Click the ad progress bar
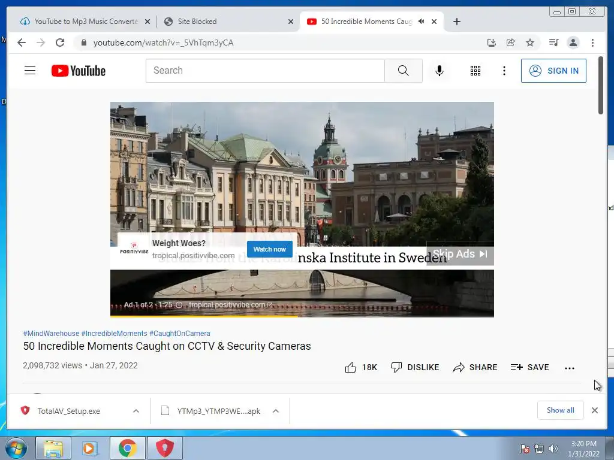Viewport: 614px width, 460px height. pos(302,316)
